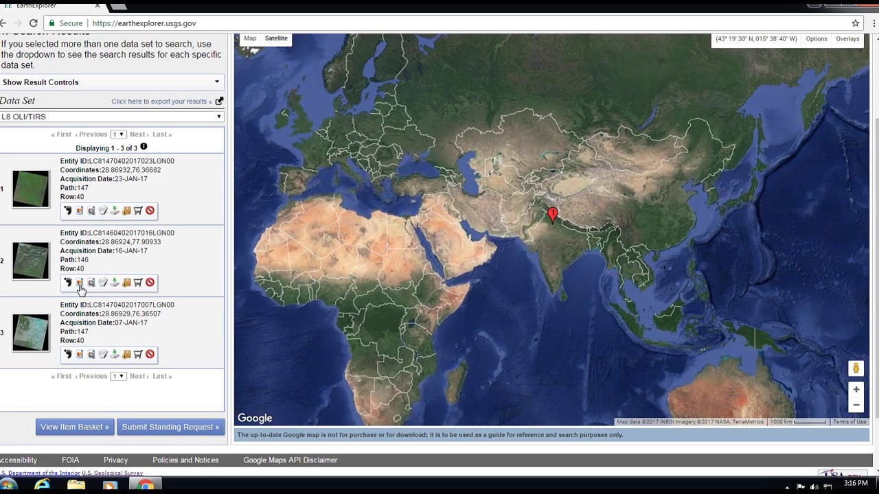
Task: Expand Show Result Controls panel
Action: pyautogui.click(x=112, y=82)
